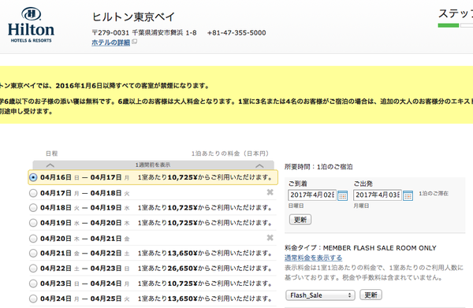
Task: Click address 千葉県浦安市舞浜 1-8 text
Action: click(165, 33)
